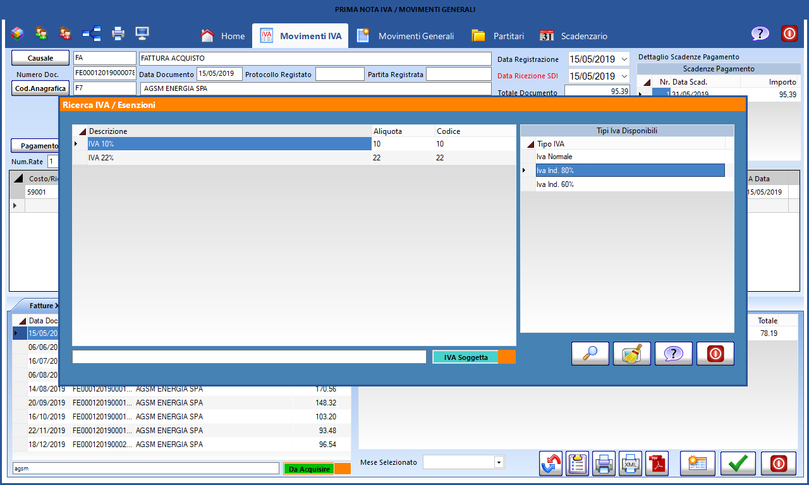809x485 pixels.
Task: Expand the Data Ricezione SDI dropdown
Action: 624,76
